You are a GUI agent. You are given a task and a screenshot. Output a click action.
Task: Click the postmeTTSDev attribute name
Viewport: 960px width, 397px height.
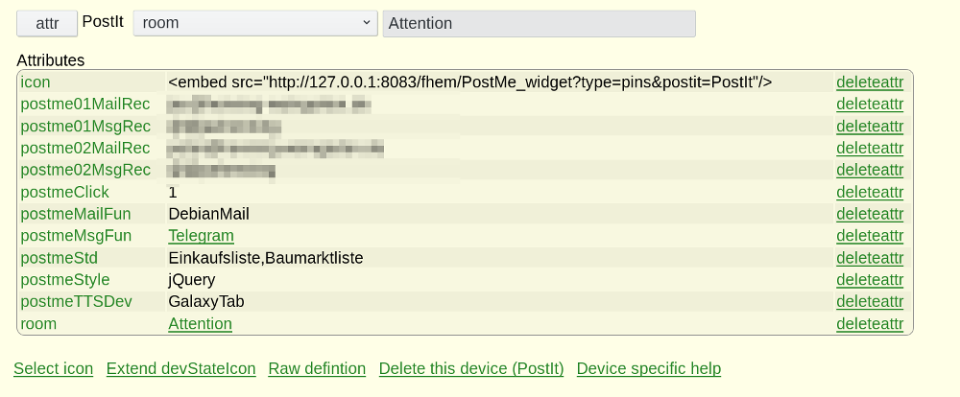click(77, 301)
